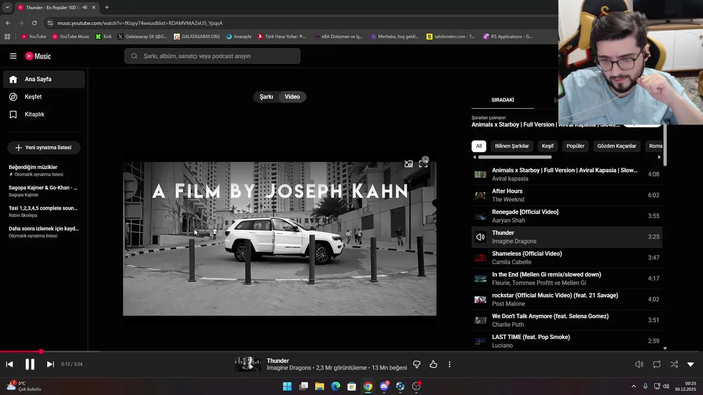Image resolution: width=703 pixels, height=395 pixels.
Task: Dislike the song Thunder
Action: (x=417, y=364)
